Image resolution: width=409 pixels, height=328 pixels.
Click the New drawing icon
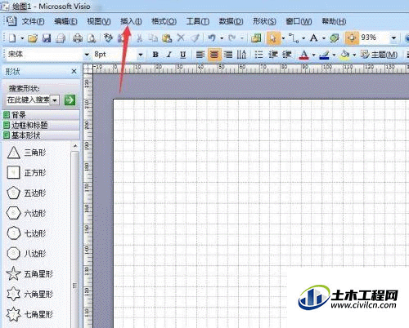click(x=12, y=38)
